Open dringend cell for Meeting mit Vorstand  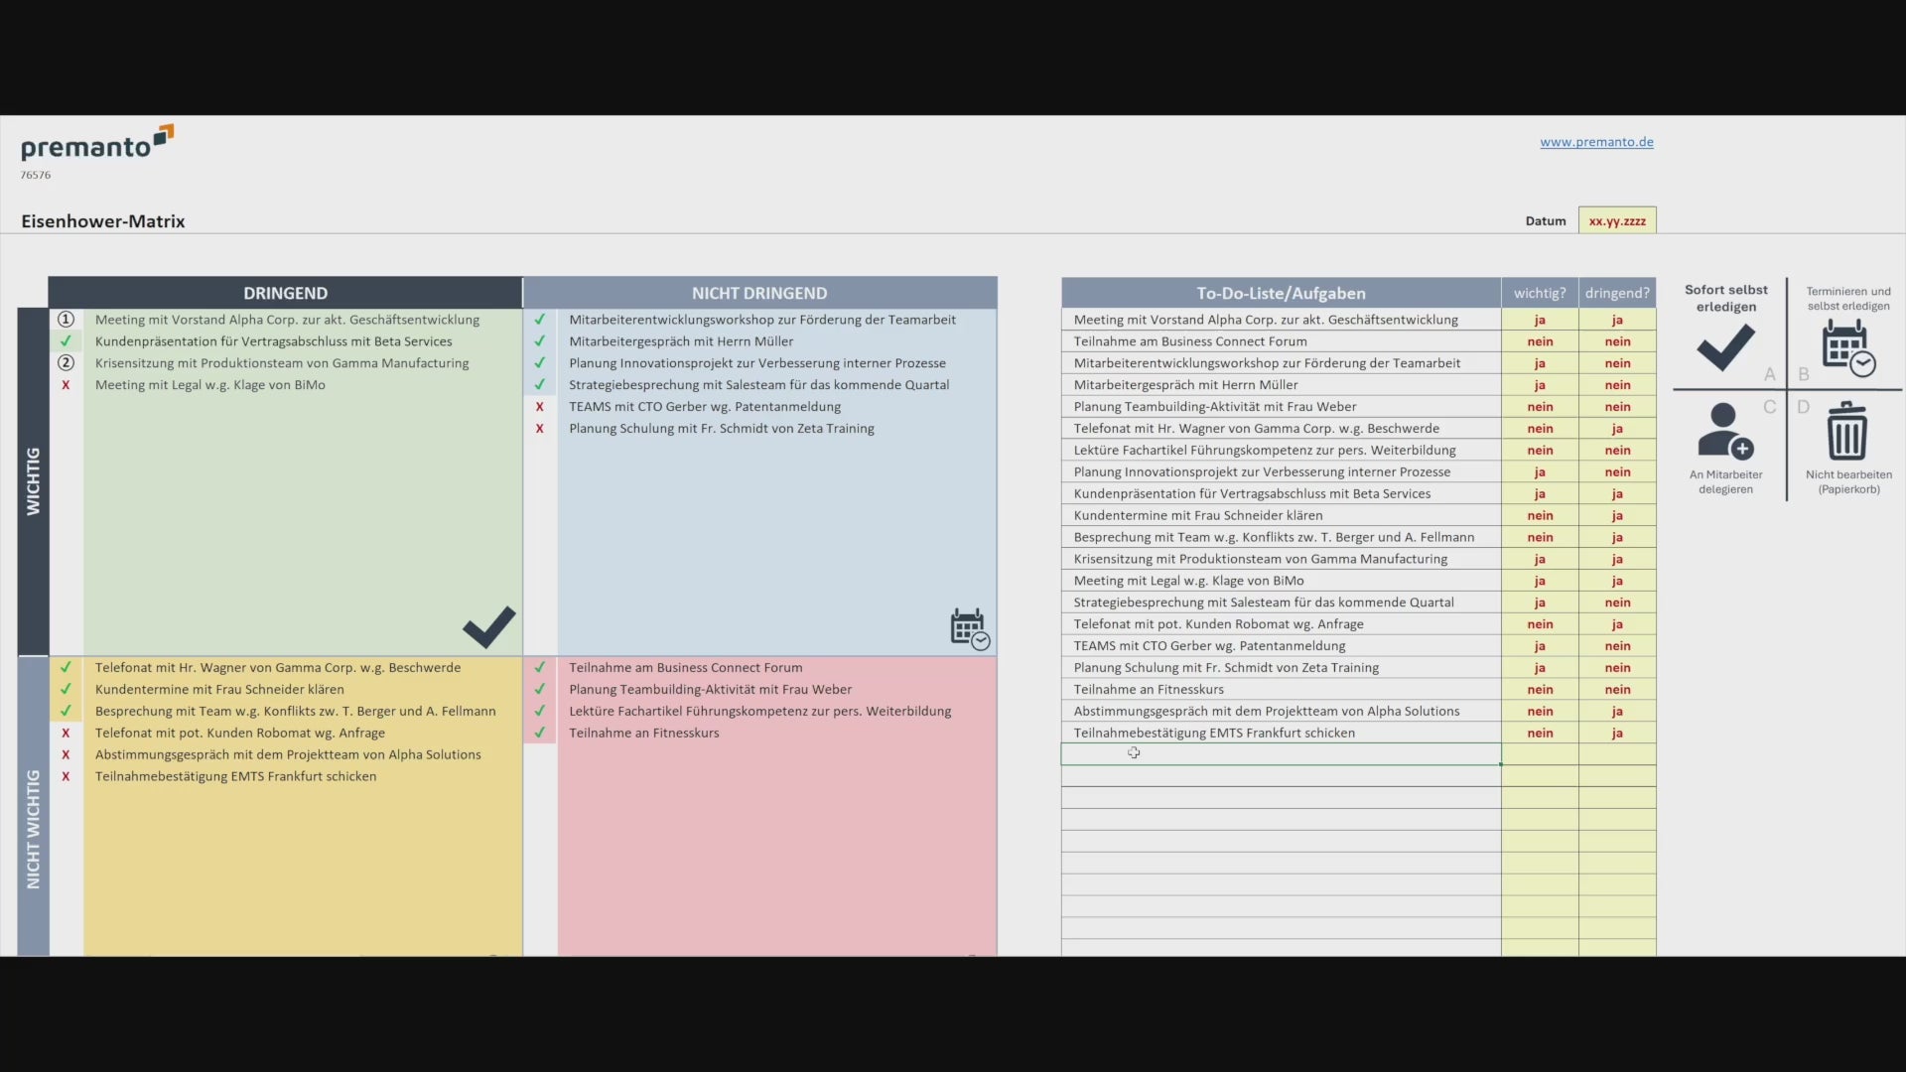1617,320
